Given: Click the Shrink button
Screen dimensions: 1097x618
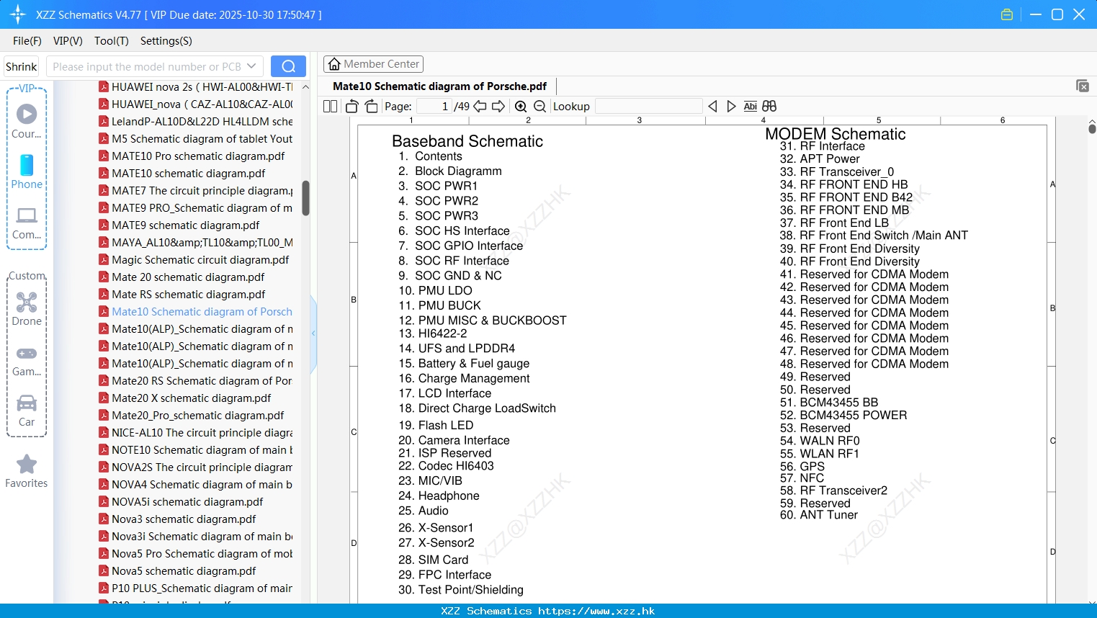Looking at the screenshot, I should click(x=22, y=66).
